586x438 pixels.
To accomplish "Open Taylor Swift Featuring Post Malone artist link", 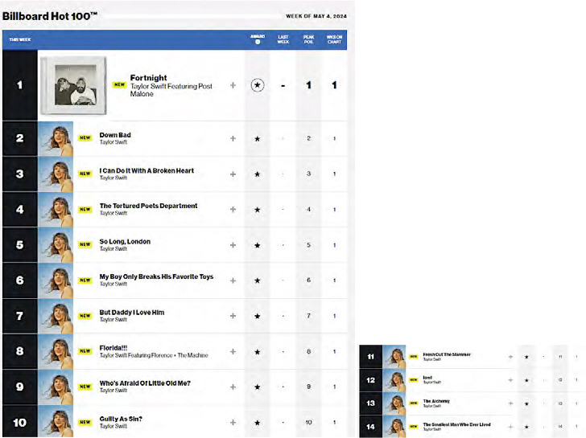I will (171, 90).
